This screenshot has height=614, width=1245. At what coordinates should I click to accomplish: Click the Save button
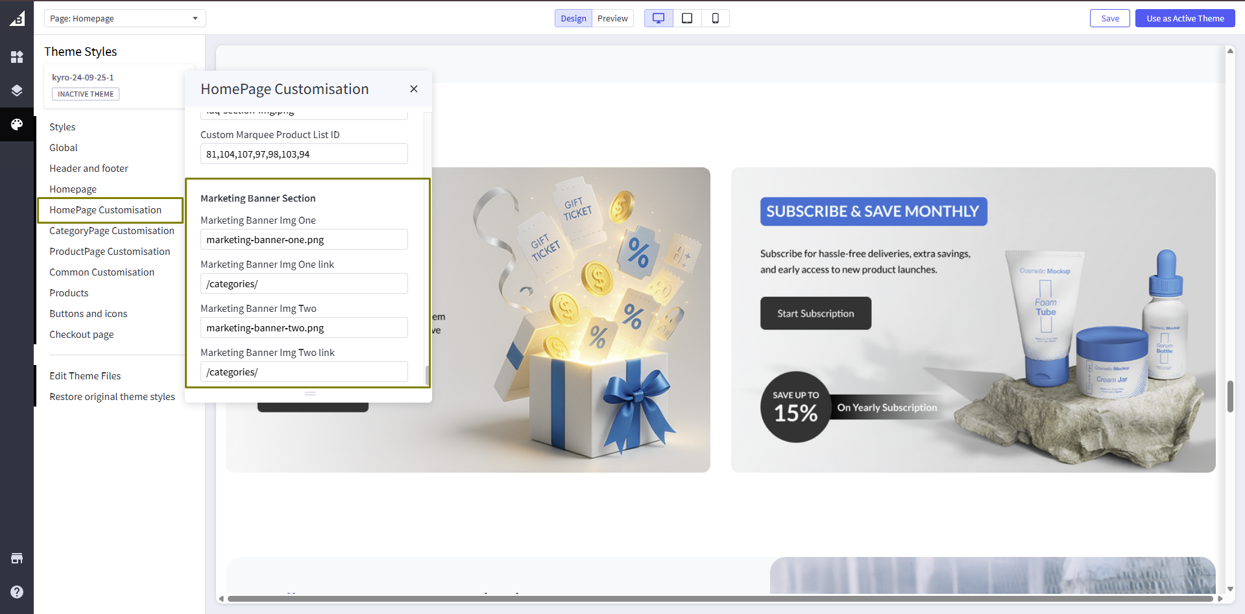[x=1109, y=18]
